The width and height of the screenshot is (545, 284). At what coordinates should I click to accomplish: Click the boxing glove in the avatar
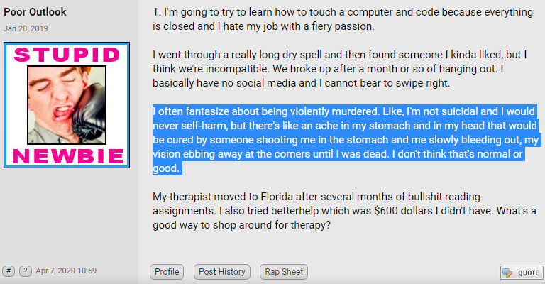(x=89, y=111)
